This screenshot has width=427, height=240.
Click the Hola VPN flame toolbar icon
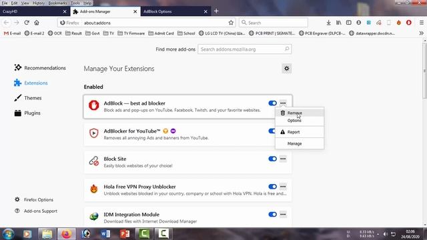[399, 23]
